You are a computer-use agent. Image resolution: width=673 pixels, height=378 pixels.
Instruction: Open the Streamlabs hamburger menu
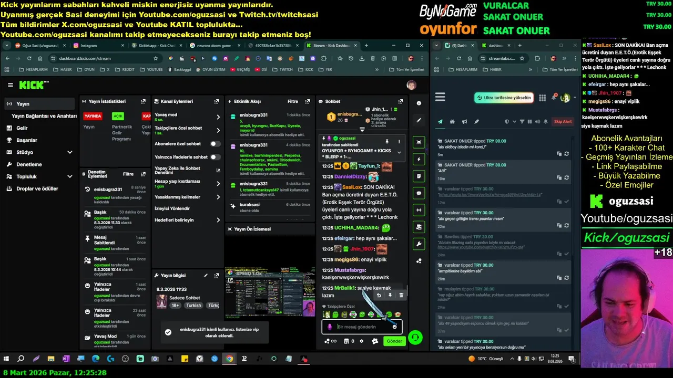click(x=440, y=97)
